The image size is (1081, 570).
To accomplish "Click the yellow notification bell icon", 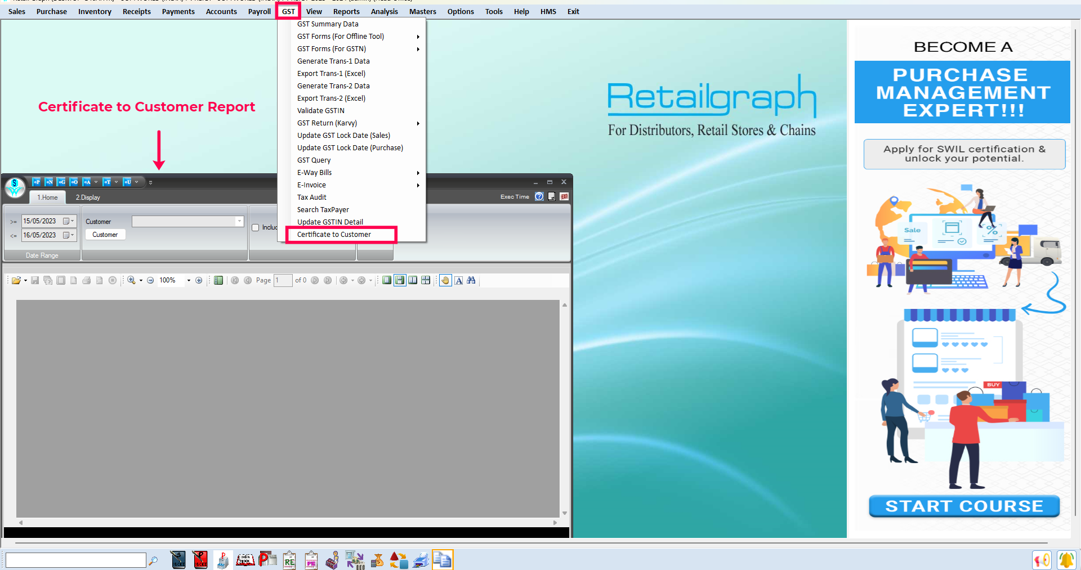I will click(x=1066, y=560).
